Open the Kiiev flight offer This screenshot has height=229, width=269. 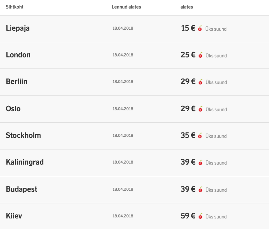14,216
